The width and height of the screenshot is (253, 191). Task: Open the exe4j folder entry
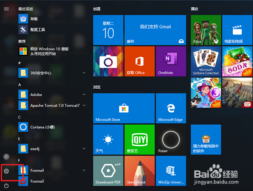point(52,149)
